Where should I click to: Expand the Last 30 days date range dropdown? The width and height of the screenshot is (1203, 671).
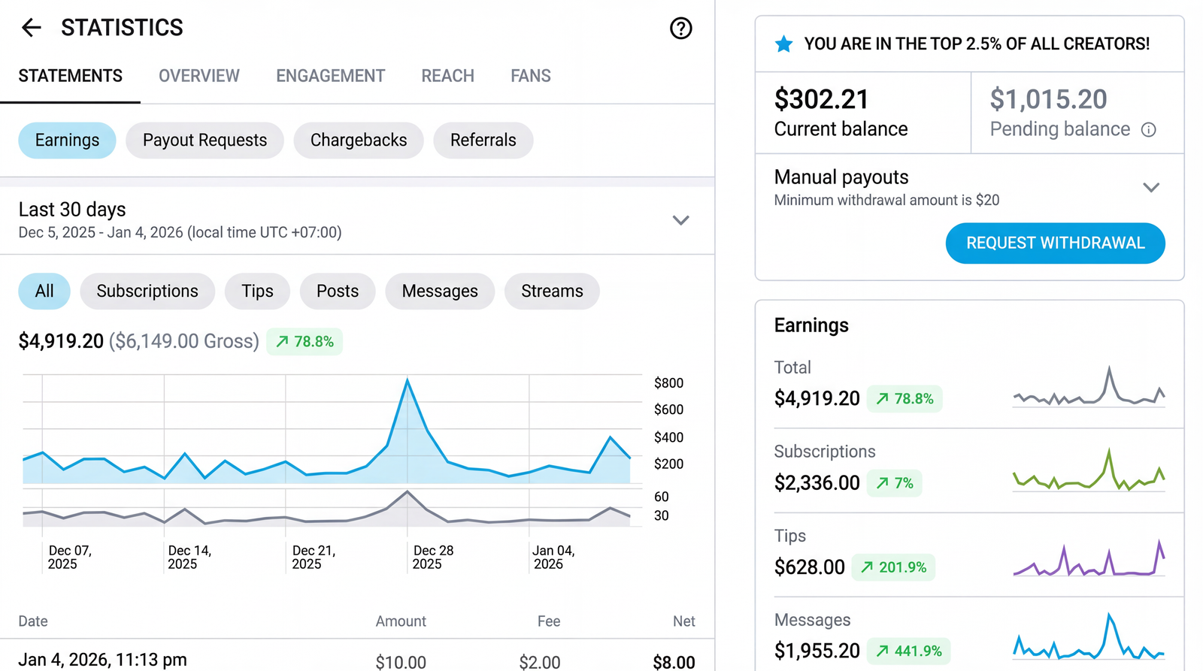[680, 220]
